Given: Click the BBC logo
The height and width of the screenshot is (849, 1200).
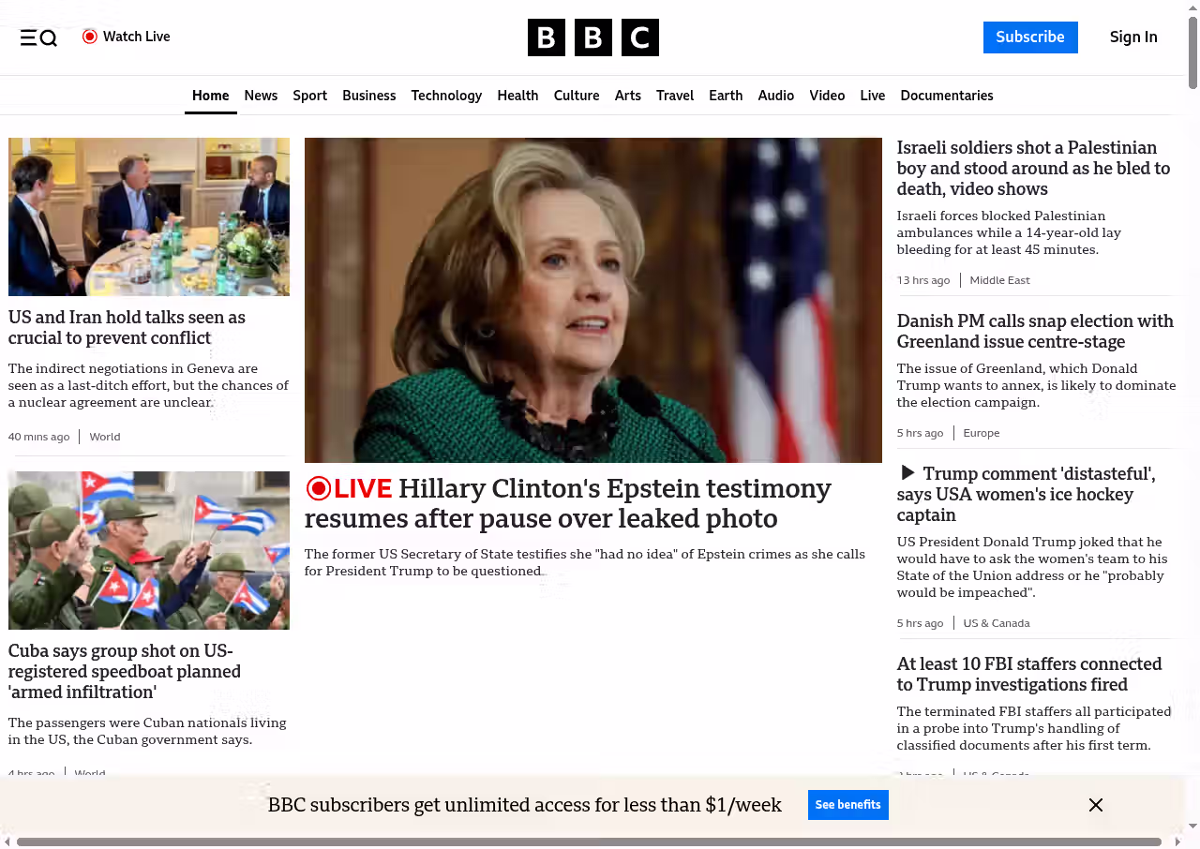Looking at the screenshot, I should (x=592, y=37).
